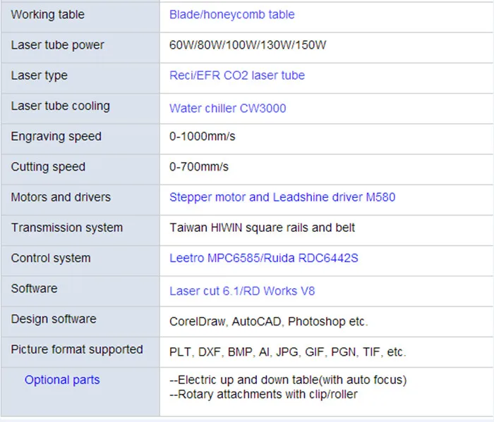Click the Electric up and down table line

[x=288, y=380]
